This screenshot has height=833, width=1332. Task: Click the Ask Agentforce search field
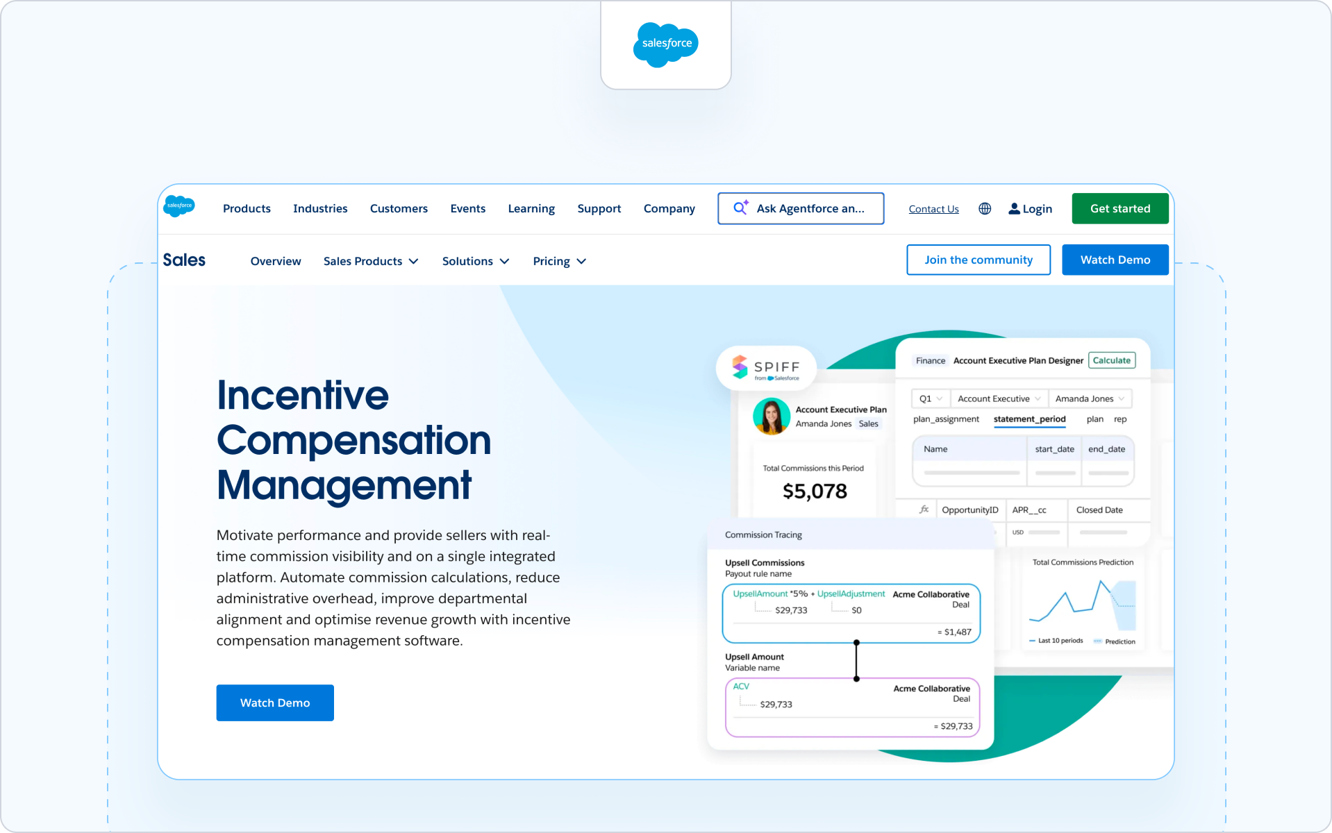click(801, 208)
